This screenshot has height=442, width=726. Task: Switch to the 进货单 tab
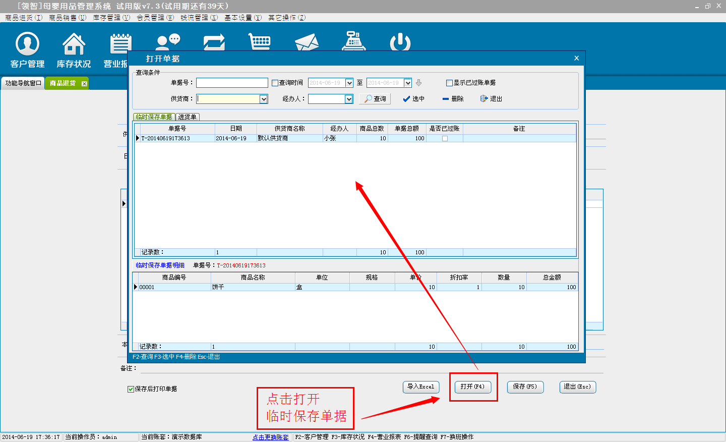tap(187, 117)
